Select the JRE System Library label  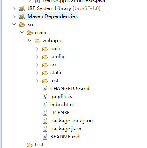(49, 8)
